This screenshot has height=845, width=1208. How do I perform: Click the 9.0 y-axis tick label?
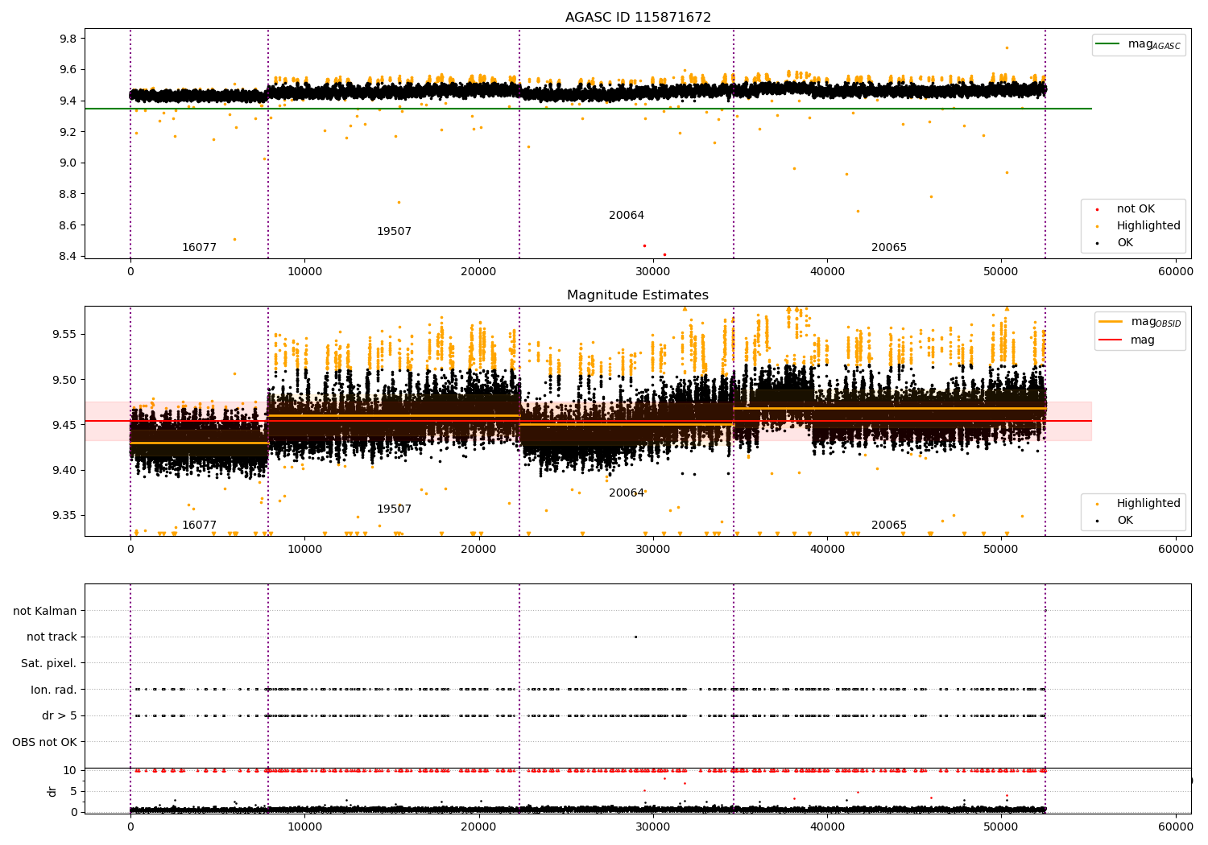pos(68,163)
